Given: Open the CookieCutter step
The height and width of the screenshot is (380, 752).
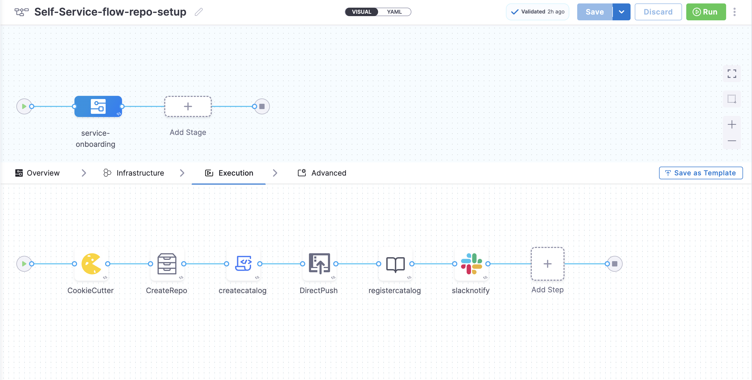Looking at the screenshot, I should [x=91, y=264].
